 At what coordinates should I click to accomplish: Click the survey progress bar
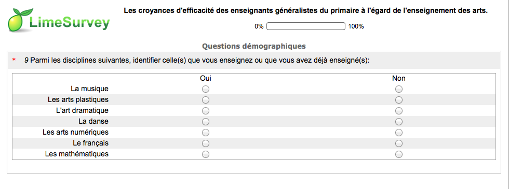tap(306, 26)
